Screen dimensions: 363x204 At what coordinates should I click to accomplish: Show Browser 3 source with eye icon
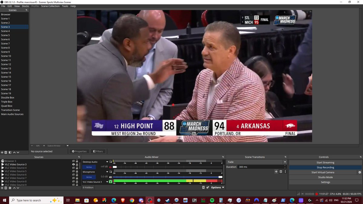(74, 161)
